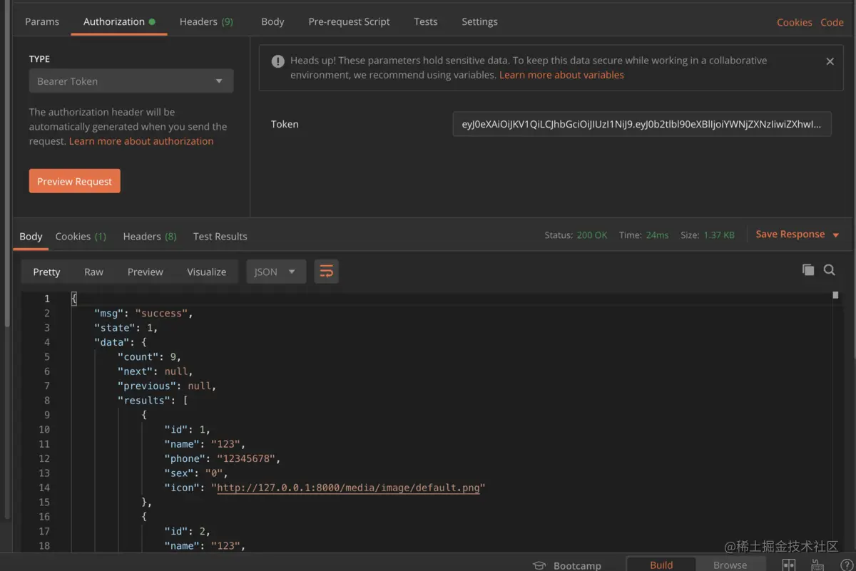Open the Tests tab

pyautogui.click(x=425, y=21)
